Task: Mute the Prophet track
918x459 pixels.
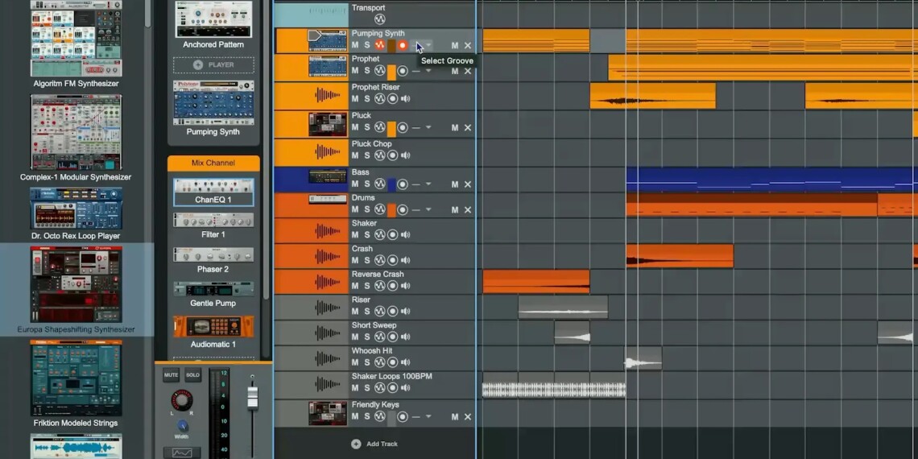Action: [x=355, y=71]
